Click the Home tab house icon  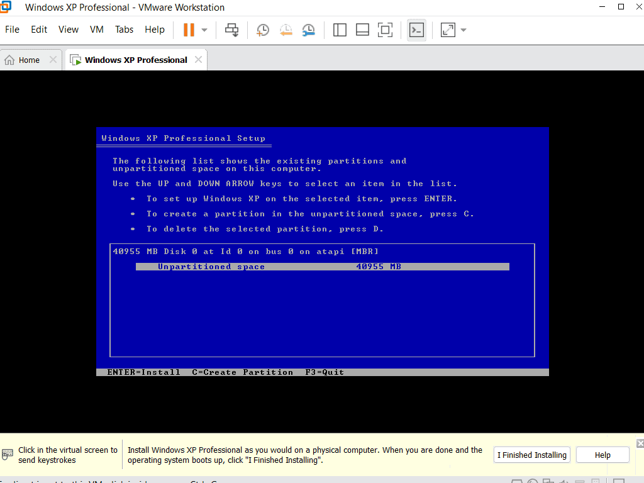[9, 60]
